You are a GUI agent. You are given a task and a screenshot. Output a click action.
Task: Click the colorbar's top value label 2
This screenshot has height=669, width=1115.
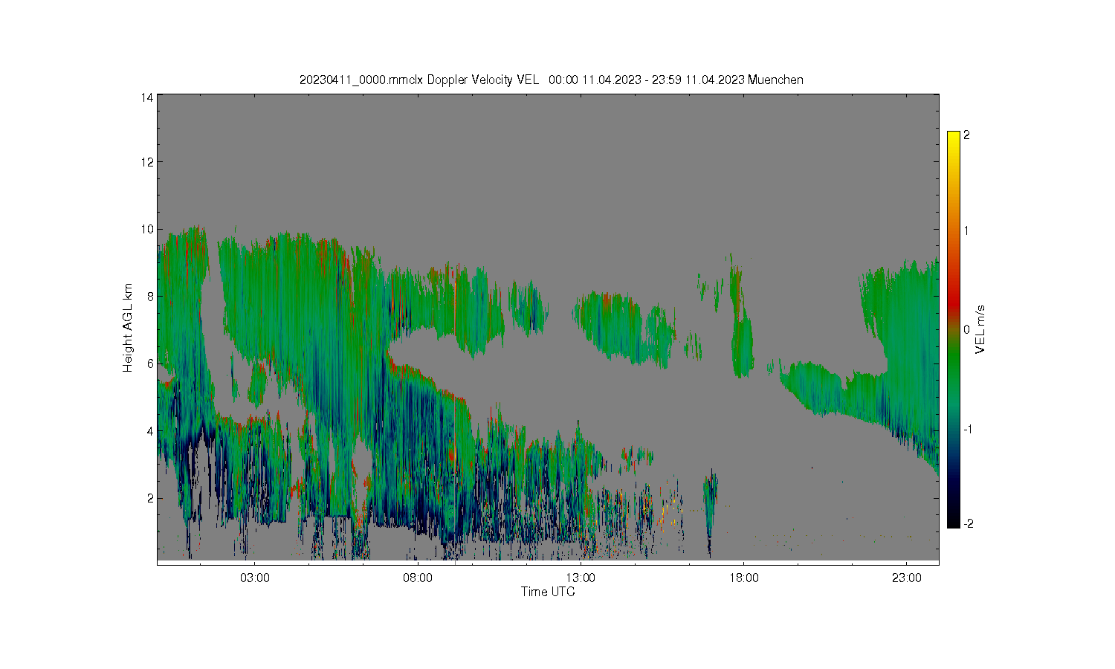966,135
